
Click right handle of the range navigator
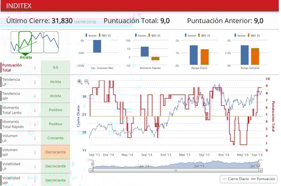coord(258,164)
